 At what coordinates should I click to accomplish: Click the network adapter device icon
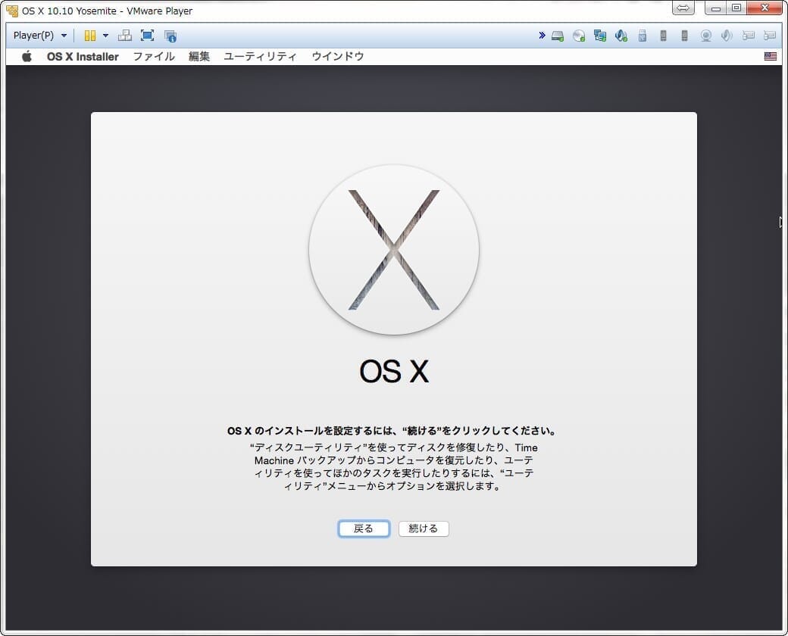600,36
